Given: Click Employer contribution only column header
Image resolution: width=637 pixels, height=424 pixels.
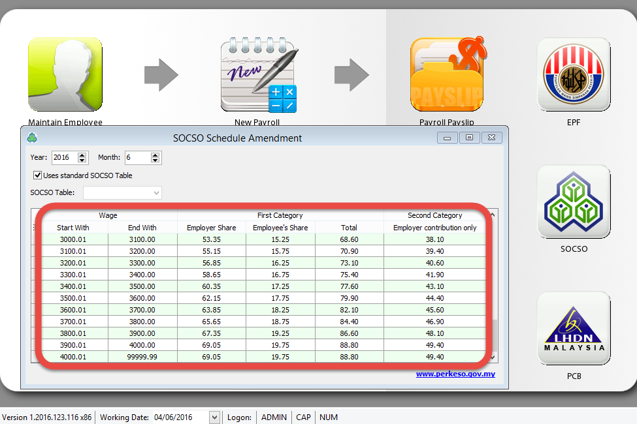Looking at the screenshot, I should [x=434, y=228].
